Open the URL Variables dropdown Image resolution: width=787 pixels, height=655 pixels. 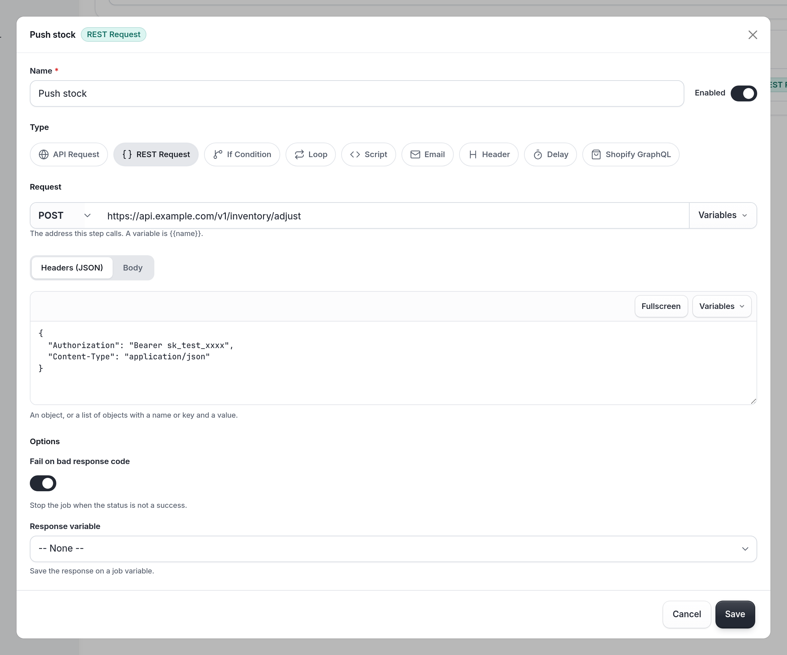tap(722, 215)
